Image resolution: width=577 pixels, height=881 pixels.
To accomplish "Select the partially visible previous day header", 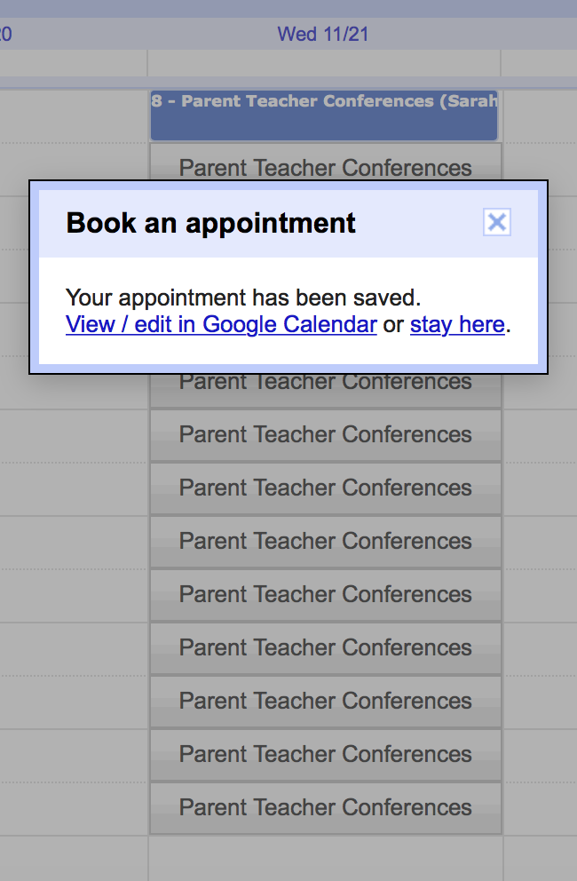I will point(5,35).
